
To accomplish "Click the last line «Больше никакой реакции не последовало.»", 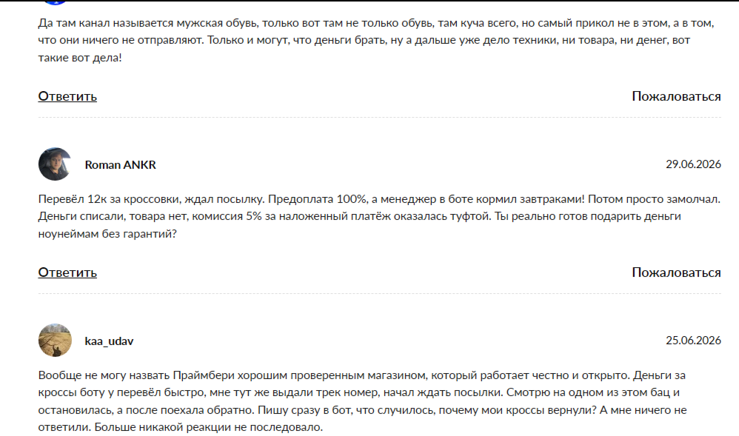I will 209,427.
